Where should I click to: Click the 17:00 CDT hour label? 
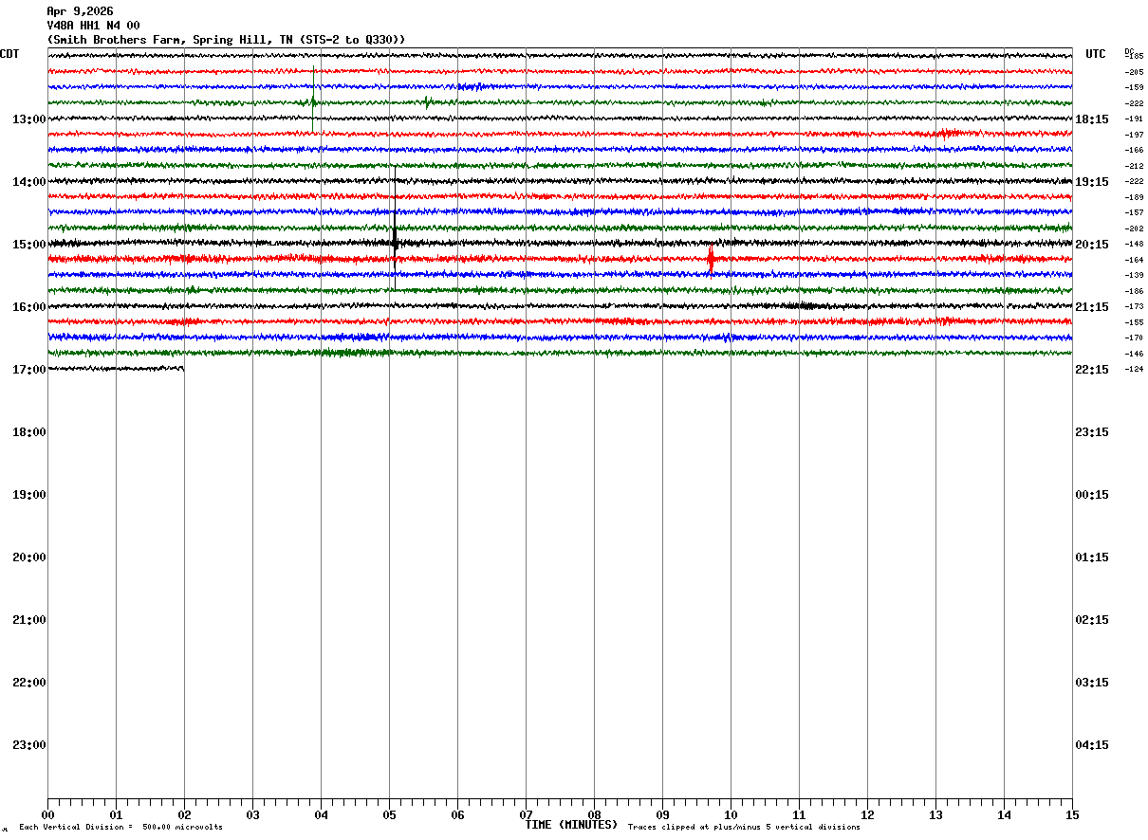coord(29,370)
